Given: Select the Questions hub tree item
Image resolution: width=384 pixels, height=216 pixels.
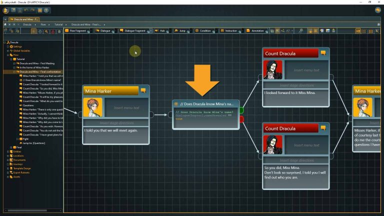Looking at the screenshot, I should pos(26,105).
